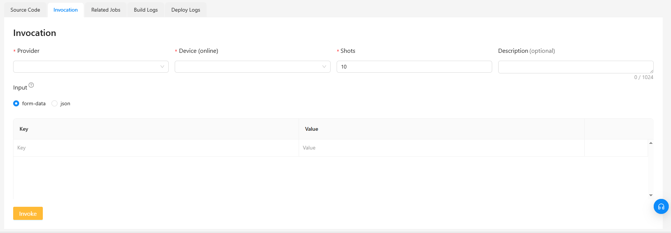
Task: Click the Provider dropdown chevron arrow
Action: [x=162, y=67]
